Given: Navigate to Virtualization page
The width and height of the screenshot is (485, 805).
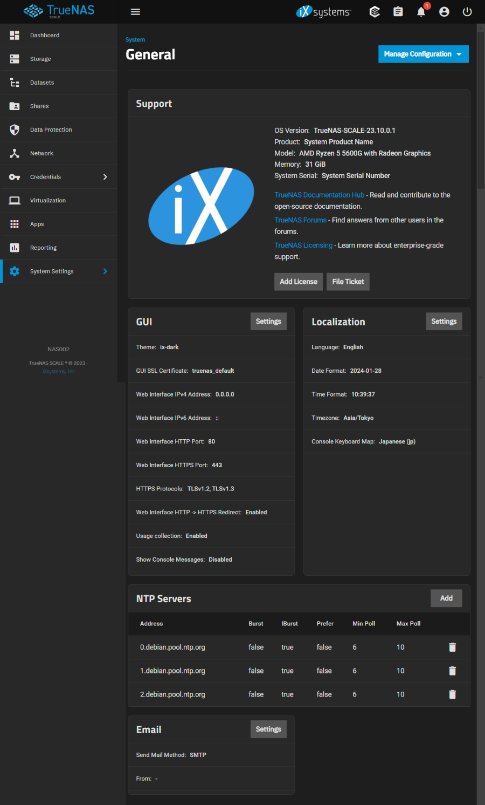Looking at the screenshot, I should (x=48, y=200).
